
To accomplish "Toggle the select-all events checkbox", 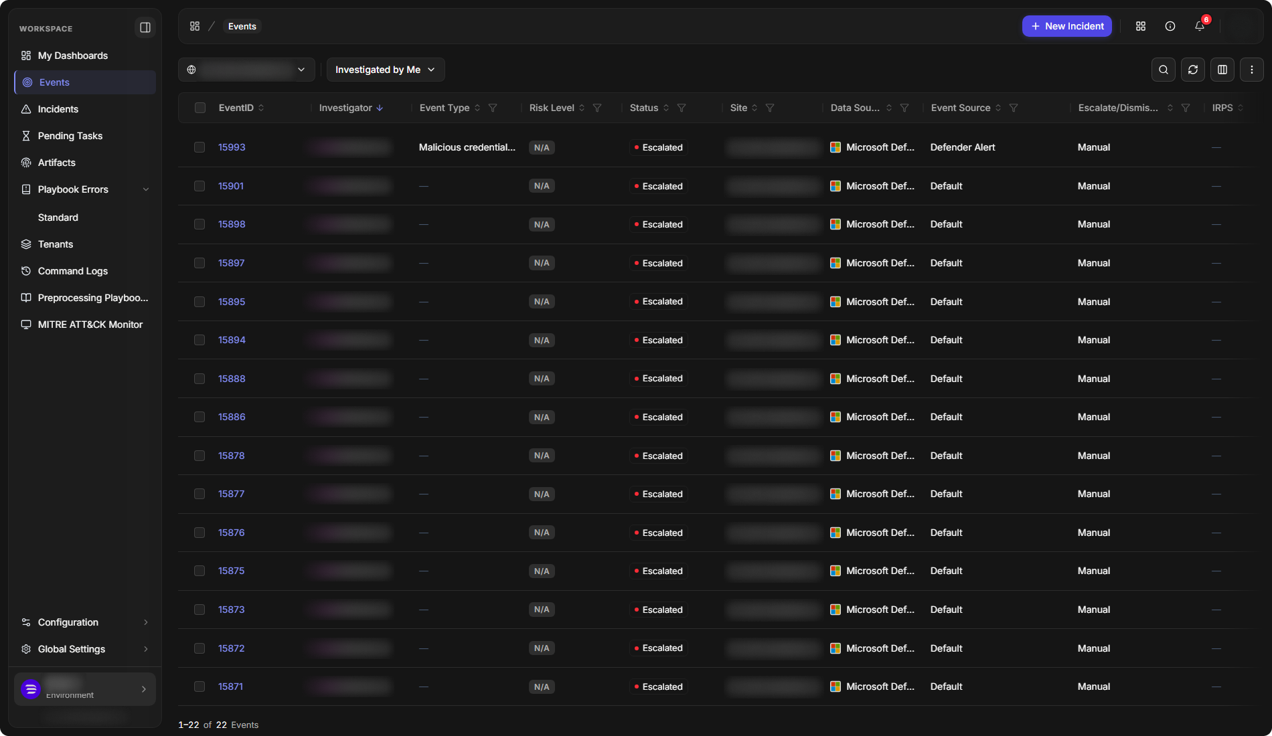I will [x=200, y=108].
